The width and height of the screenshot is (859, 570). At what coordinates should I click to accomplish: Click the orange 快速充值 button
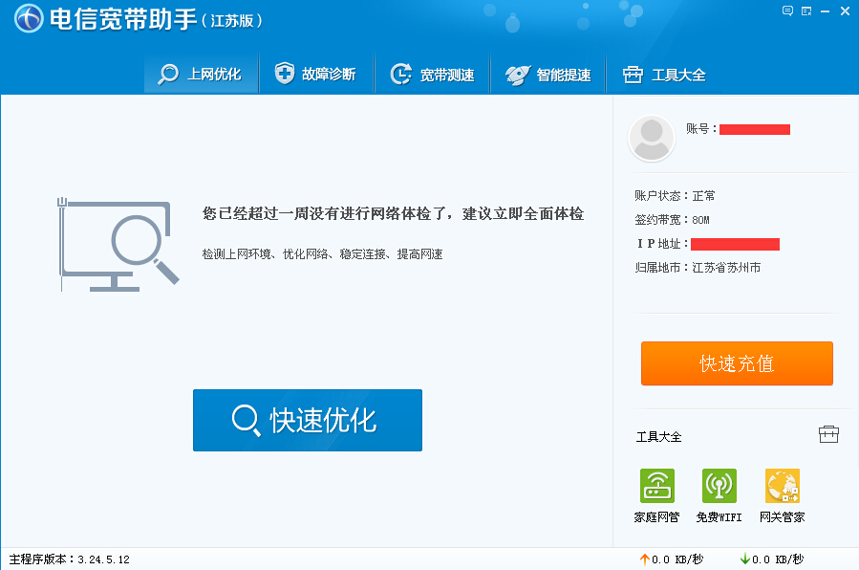pyautogui.click(x=737, y=363)
